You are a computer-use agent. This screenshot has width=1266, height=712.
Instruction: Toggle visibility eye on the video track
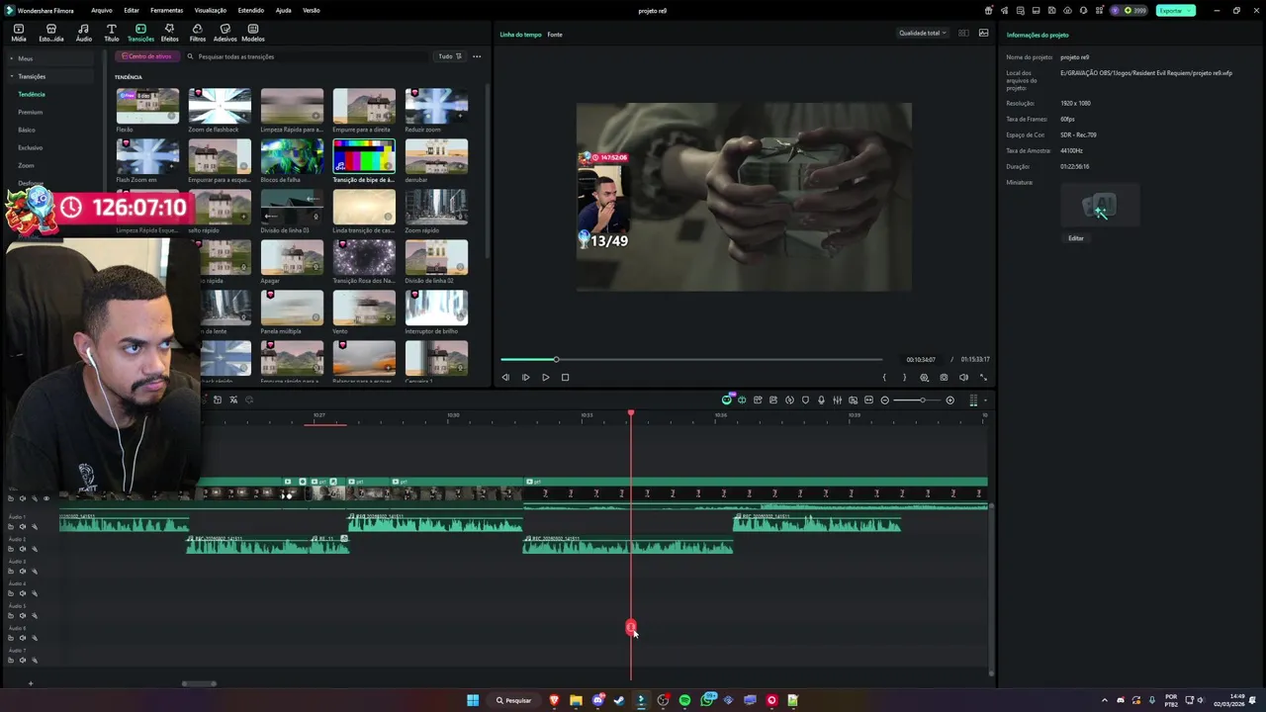click(45, 498)
